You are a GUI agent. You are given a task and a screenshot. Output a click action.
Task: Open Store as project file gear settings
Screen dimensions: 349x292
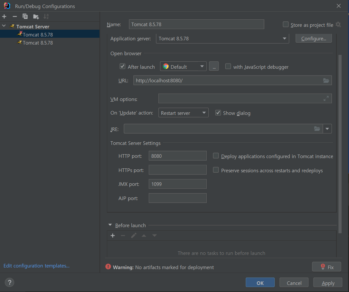(338, 25)
